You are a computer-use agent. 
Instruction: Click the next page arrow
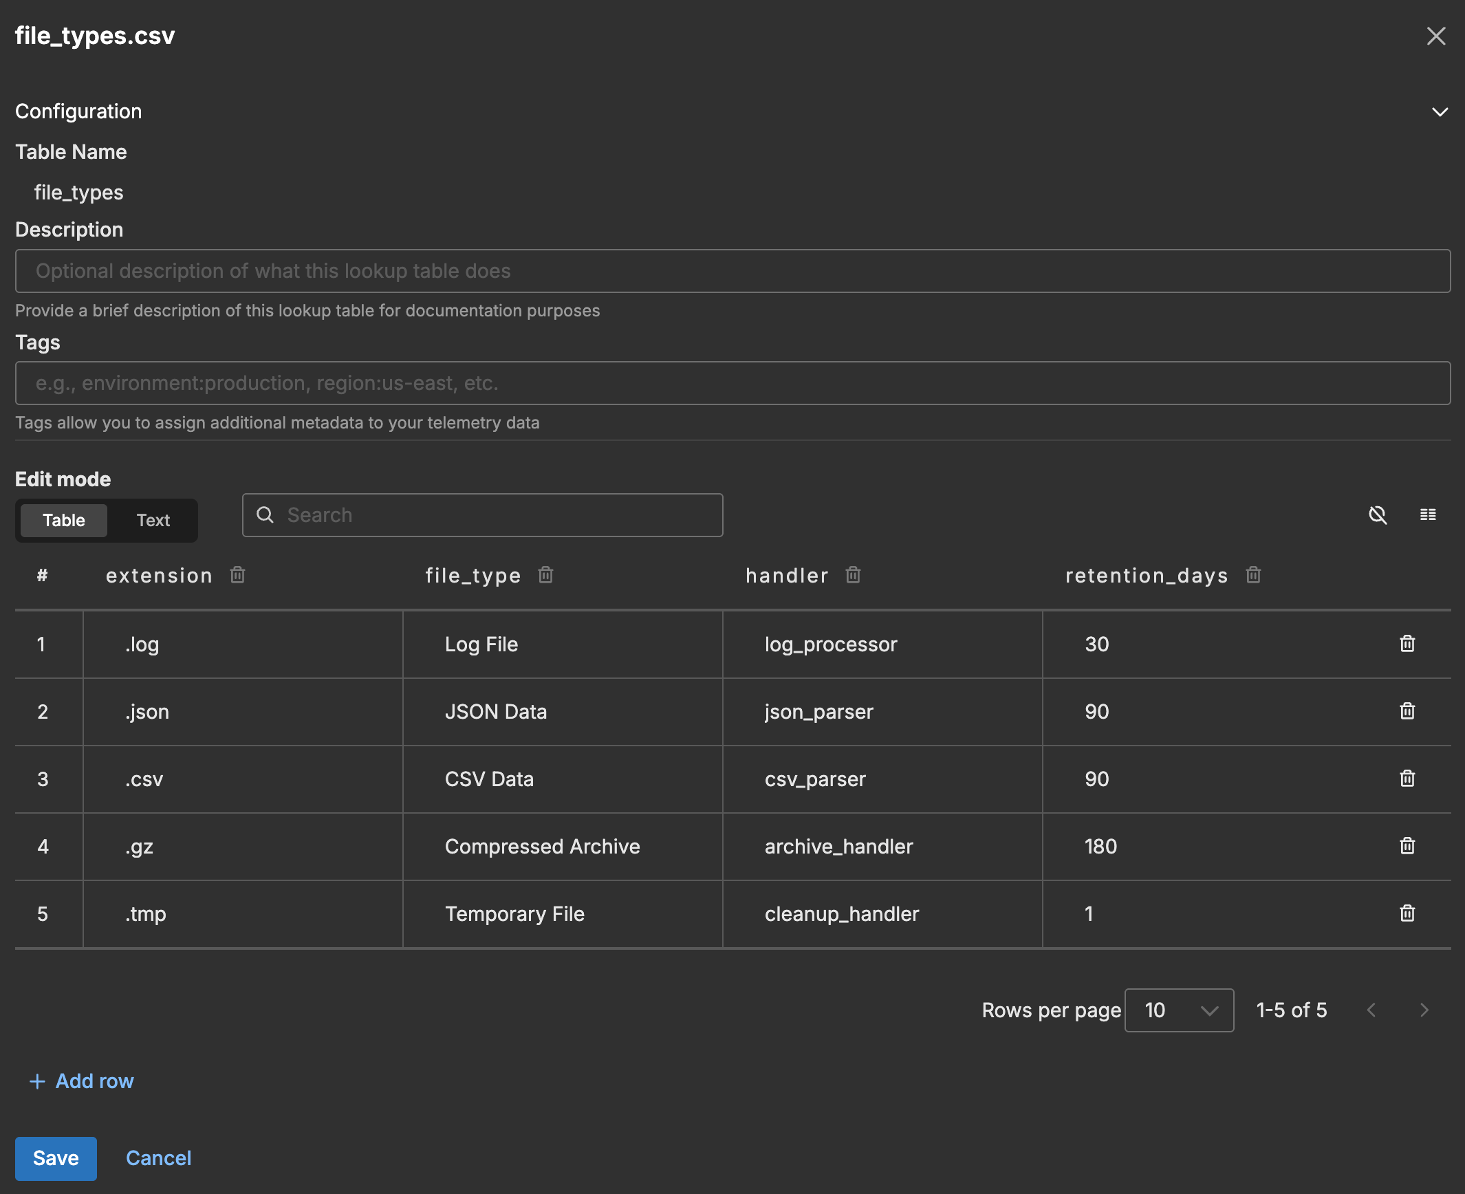click(1424, 1010)
